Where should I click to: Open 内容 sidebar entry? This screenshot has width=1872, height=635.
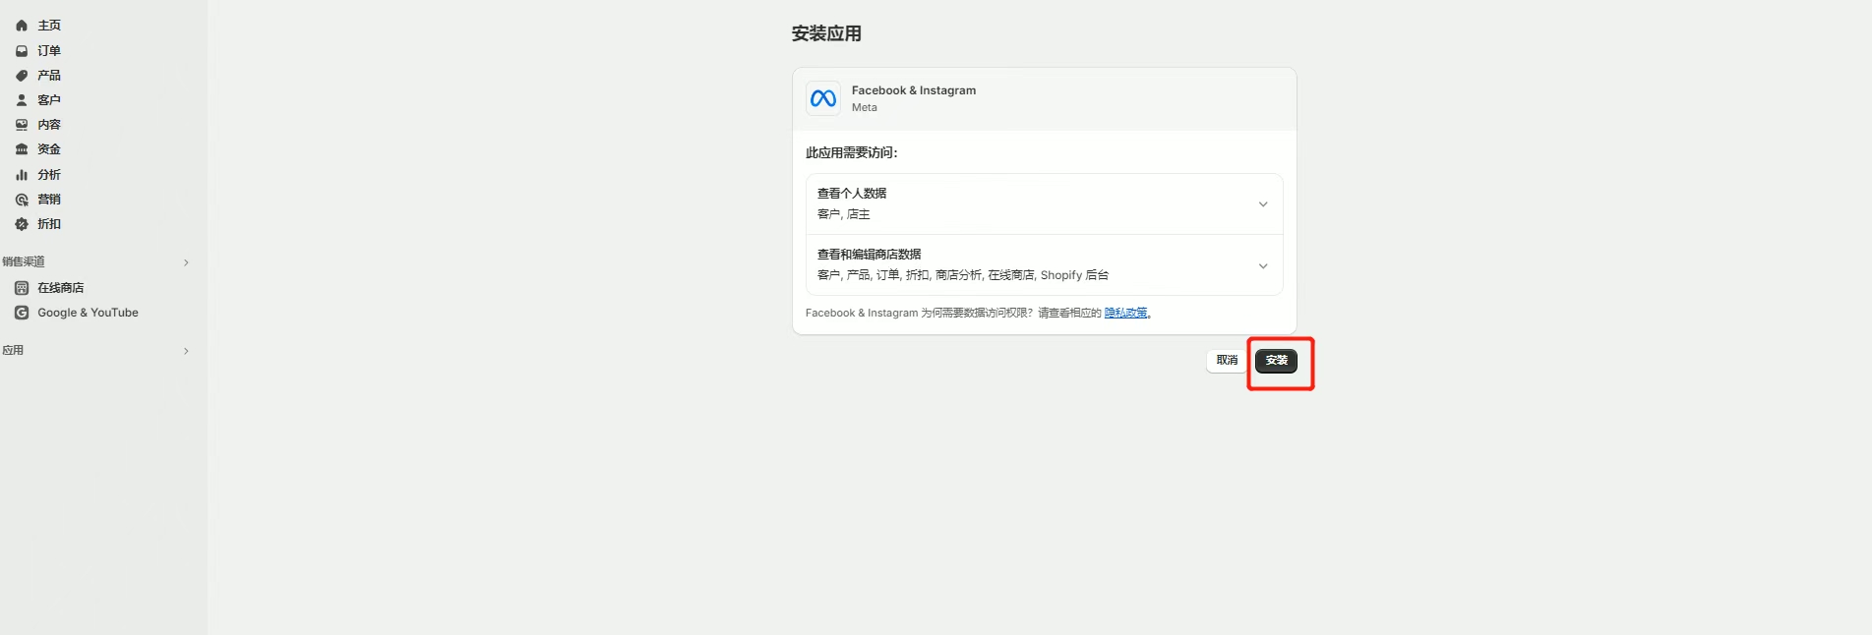click(x=49, y=125)
